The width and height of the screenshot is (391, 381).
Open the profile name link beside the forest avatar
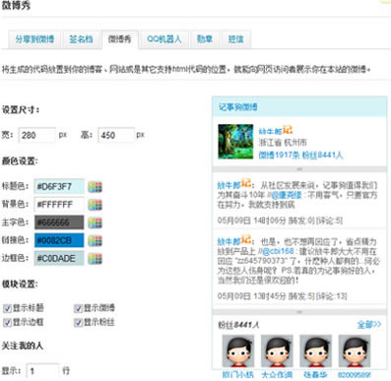click(x=271, y=131)
